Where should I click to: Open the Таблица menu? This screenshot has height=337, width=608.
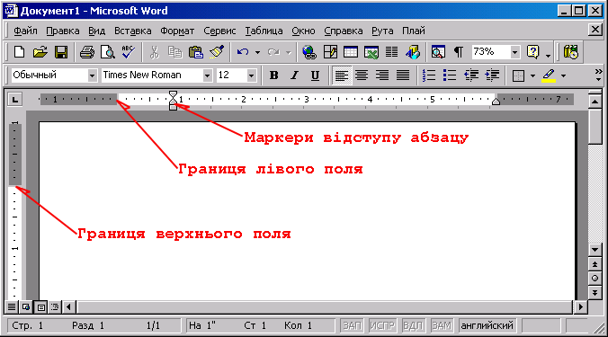tap(264, 31)
